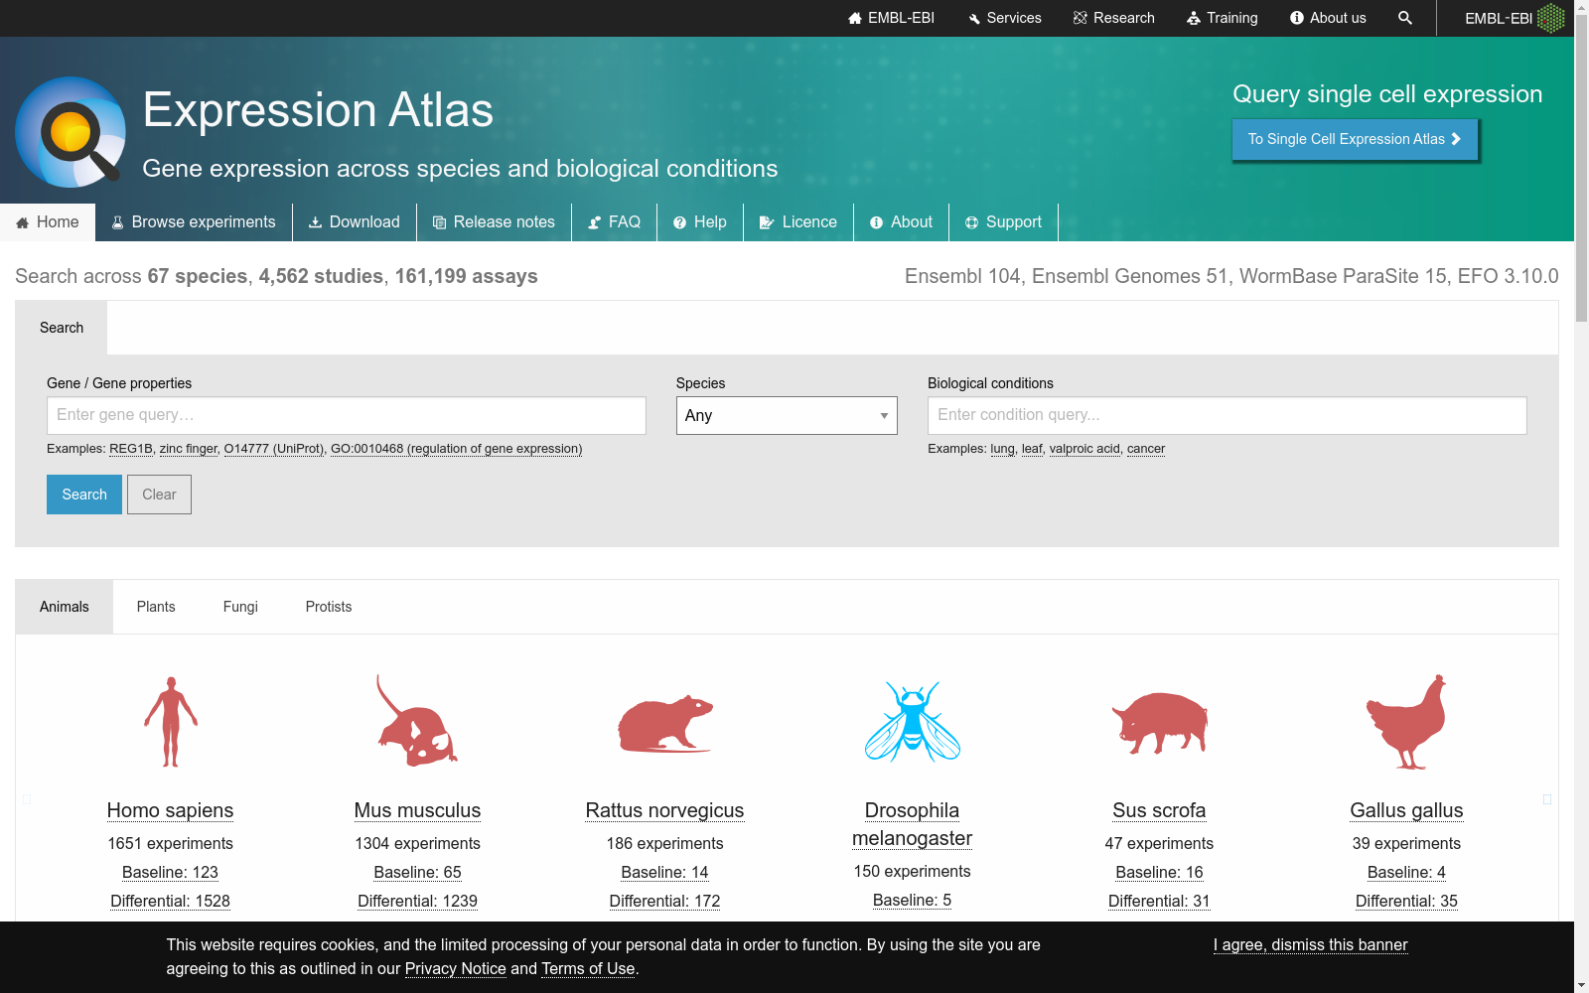
Task: Open the Terms of Use link
Action: [588, 968]
